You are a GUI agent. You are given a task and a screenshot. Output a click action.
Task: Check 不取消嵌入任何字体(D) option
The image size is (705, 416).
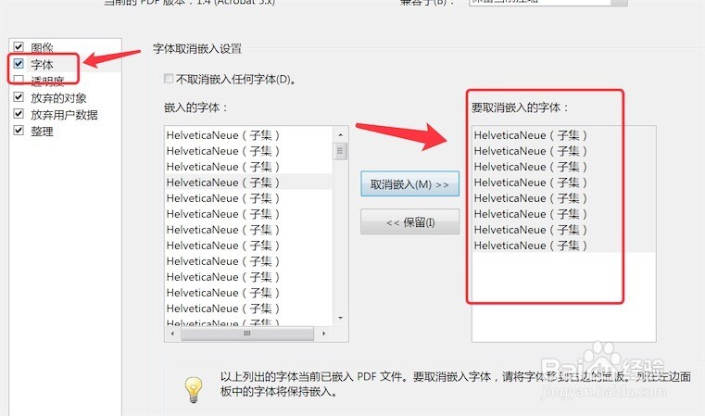click(169, 79)
